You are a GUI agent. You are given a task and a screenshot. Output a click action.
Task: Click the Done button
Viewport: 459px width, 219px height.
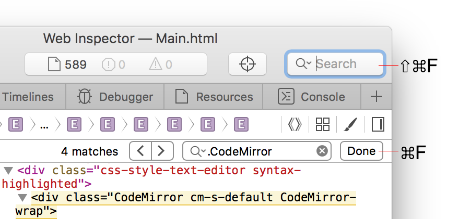pyautogui.click(x=361, y=151)
